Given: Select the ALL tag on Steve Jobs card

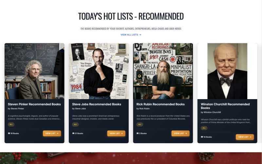Looking at the screenshot, I should pos(75,125).
